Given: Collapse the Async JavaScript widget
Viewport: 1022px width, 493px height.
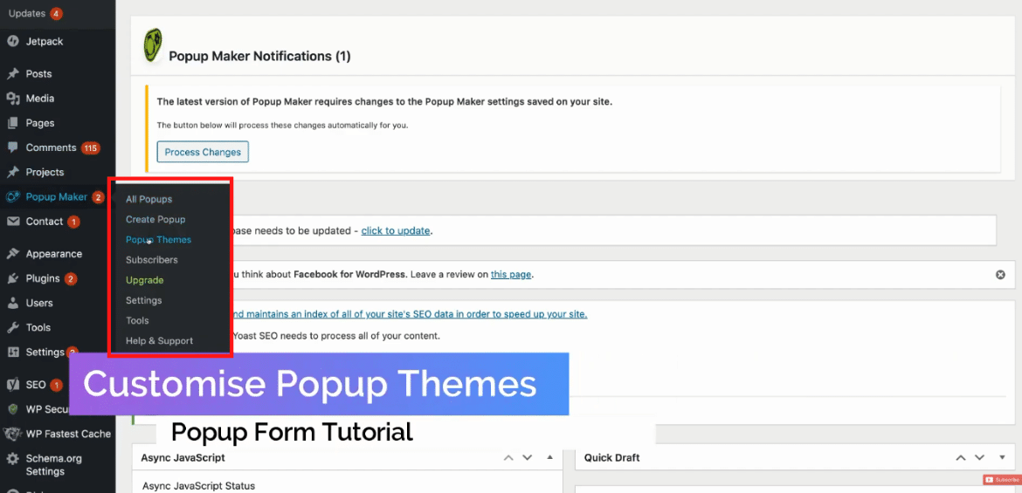Looking at the screenshot, I should pos(549,457).
